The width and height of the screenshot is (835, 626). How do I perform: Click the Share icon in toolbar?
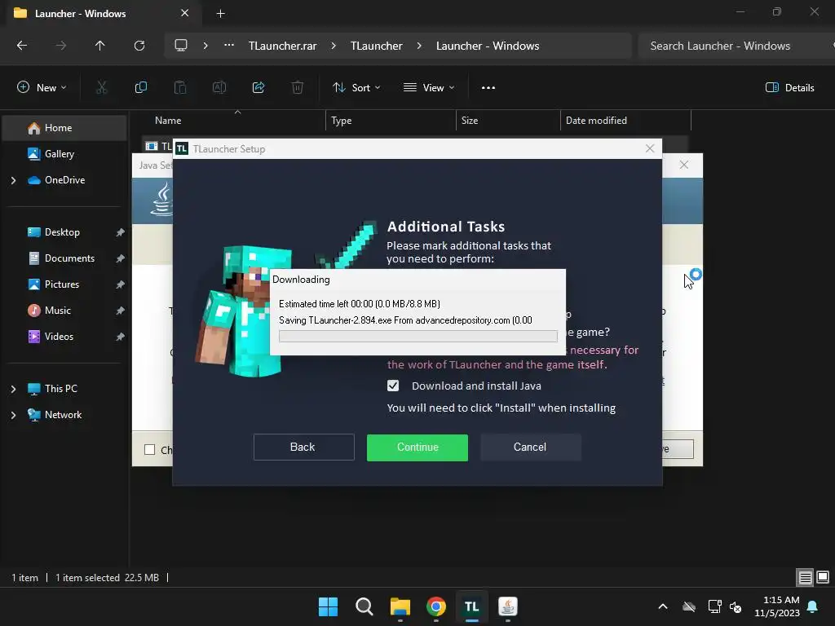point(258,88)
